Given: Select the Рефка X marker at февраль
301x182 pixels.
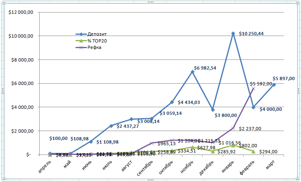Looking at the screenshot, I should [253, 89].
